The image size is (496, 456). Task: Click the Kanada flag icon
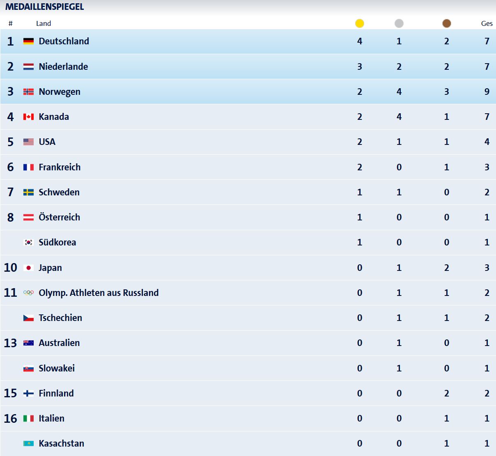(x=28, y=117)
